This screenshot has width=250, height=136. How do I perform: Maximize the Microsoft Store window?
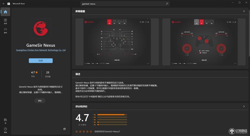tap(239, 3)
